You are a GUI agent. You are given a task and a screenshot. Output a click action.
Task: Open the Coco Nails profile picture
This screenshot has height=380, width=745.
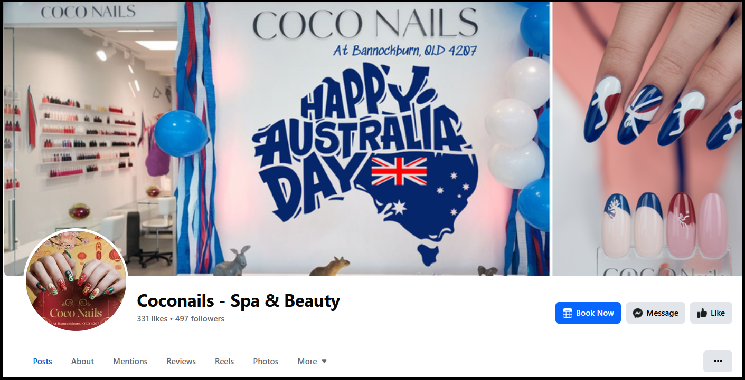click(x=76, y=280)
